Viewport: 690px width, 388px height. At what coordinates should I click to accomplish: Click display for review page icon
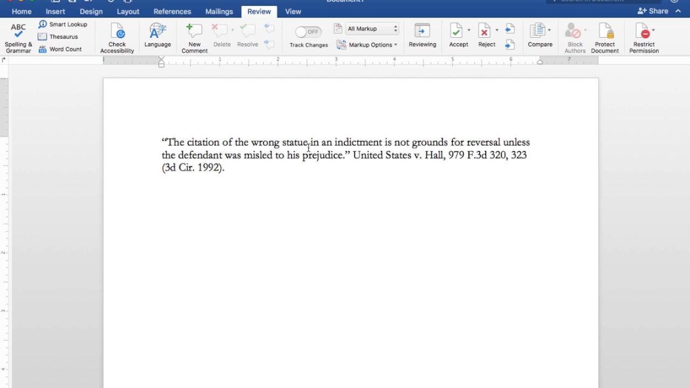click(x=338, y=28)
